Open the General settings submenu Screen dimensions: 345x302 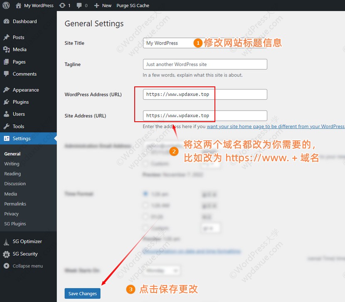(x=12, y=154)
